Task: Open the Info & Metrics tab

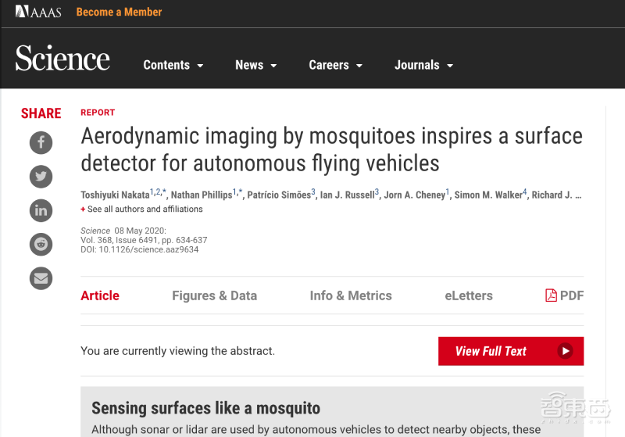Action: [x=351, y=296]
